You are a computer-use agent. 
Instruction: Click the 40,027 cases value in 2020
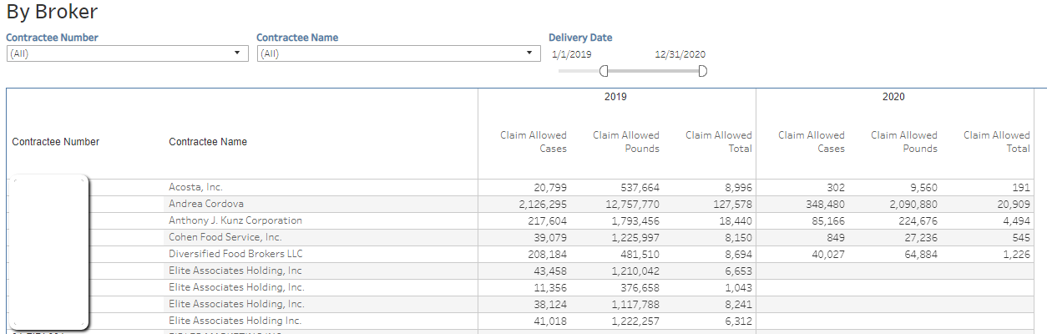pyautogui.click(x=828, y=255)
